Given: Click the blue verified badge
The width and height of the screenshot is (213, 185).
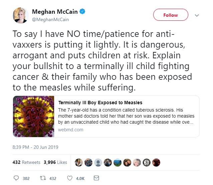Looking at the screenshot, I should [x=82, y=11].
